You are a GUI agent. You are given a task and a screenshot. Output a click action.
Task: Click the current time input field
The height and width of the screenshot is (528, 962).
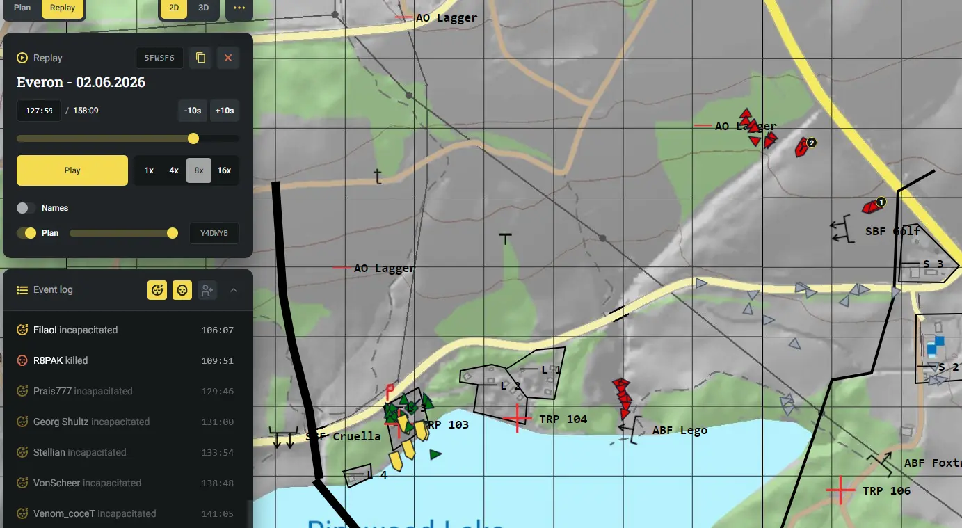pos(39,111)
